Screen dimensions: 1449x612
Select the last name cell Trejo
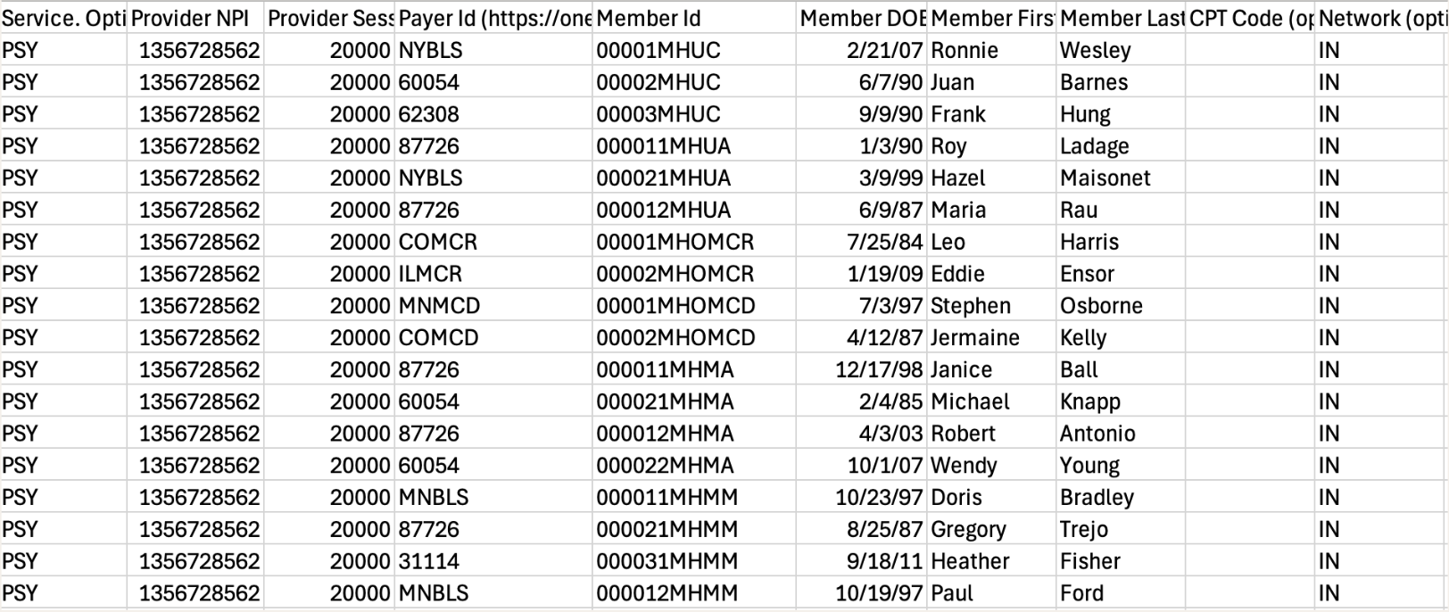1121,529
